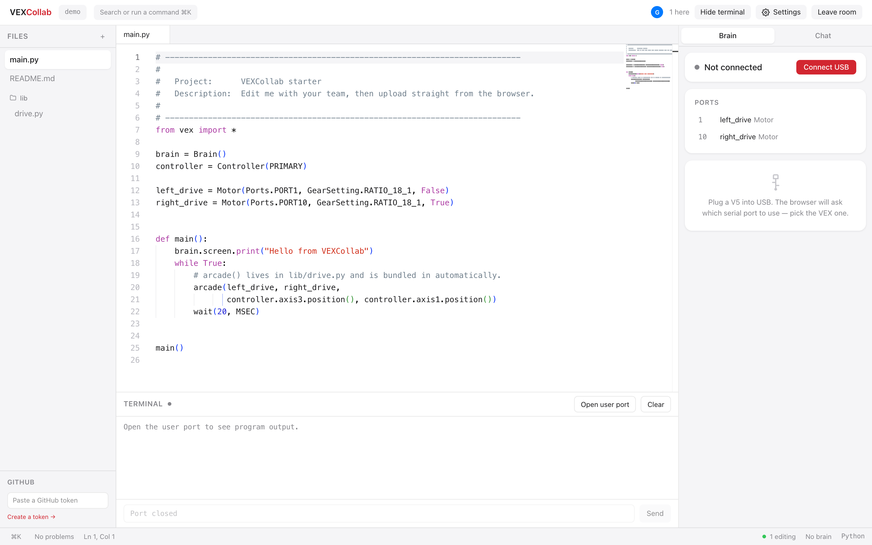This screenshot has height=545, width=872.
Task: Click Python language indicator
Action: click(x=853, y=536)
